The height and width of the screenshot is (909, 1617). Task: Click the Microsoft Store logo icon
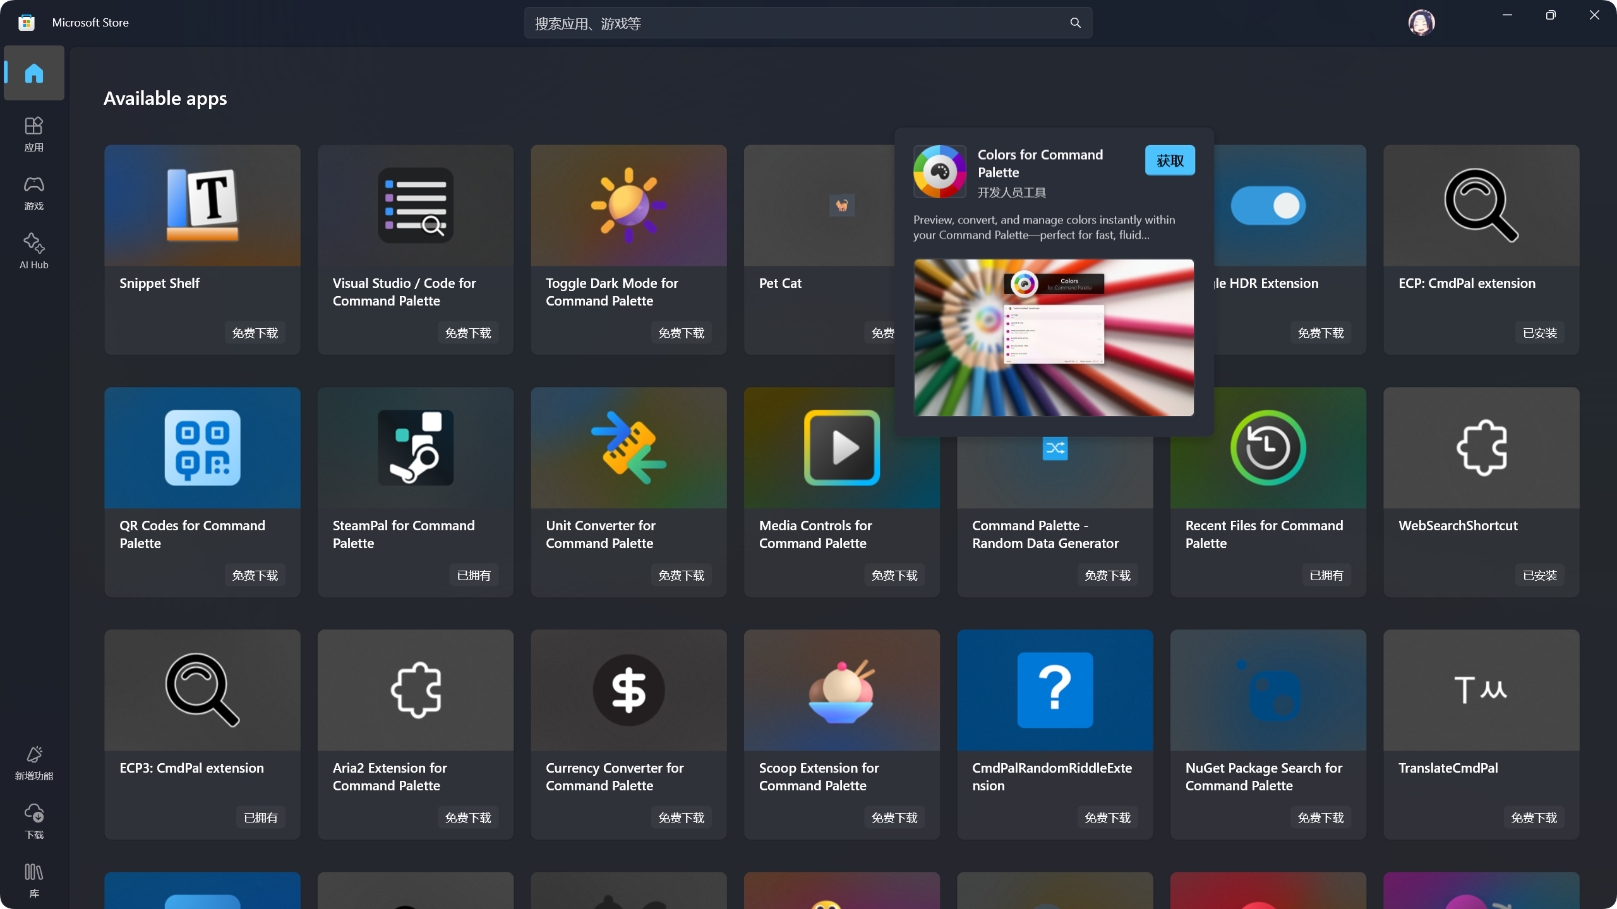pyautogui.click(x=27, y=23)
